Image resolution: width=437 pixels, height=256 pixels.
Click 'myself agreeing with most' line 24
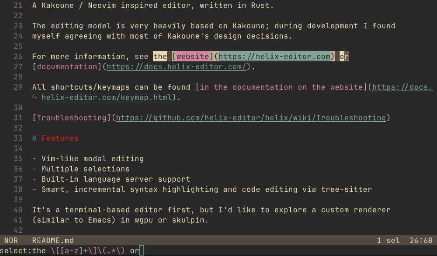tap(162, 36)
